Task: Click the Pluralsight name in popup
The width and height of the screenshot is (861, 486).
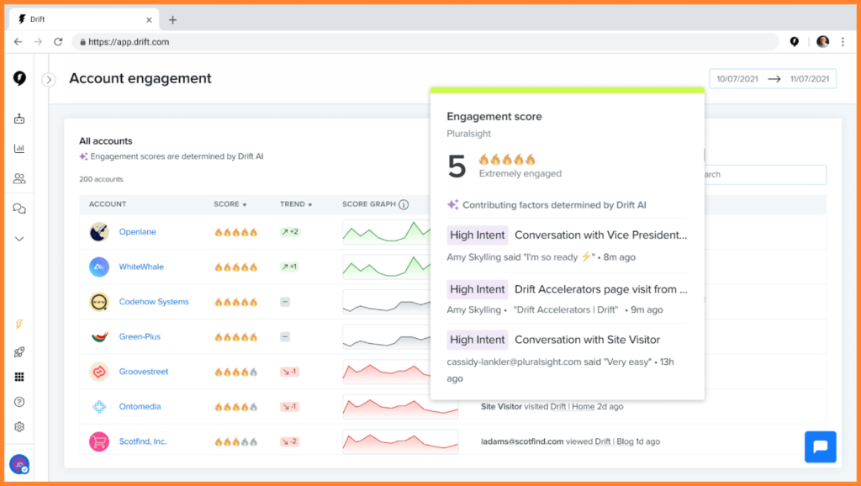Action: 468,134
